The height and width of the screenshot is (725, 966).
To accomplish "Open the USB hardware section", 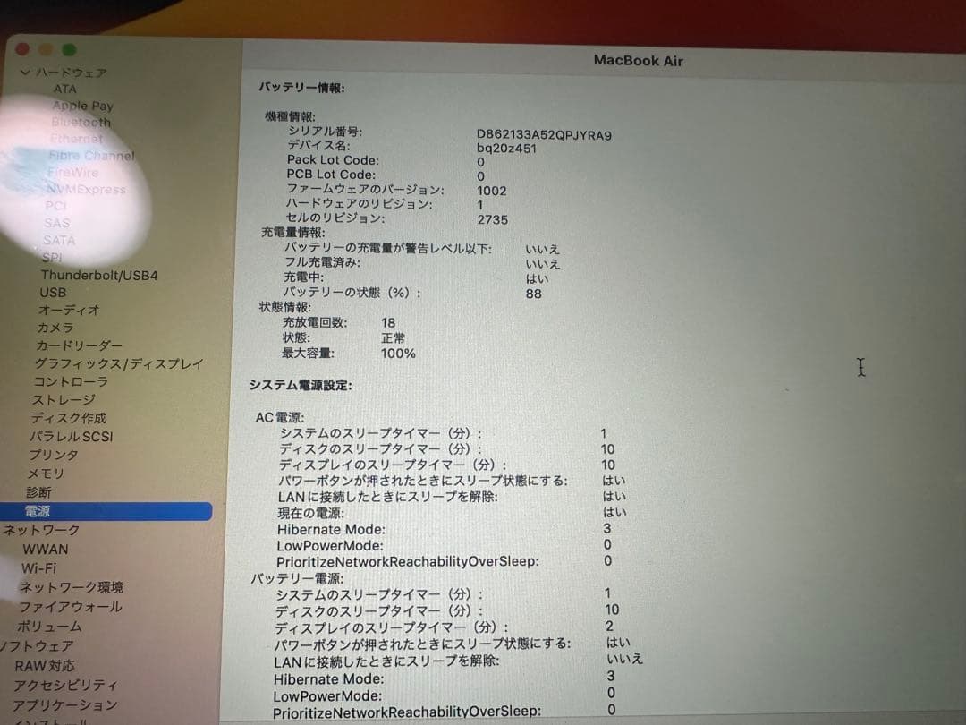I will coord(55,293).
